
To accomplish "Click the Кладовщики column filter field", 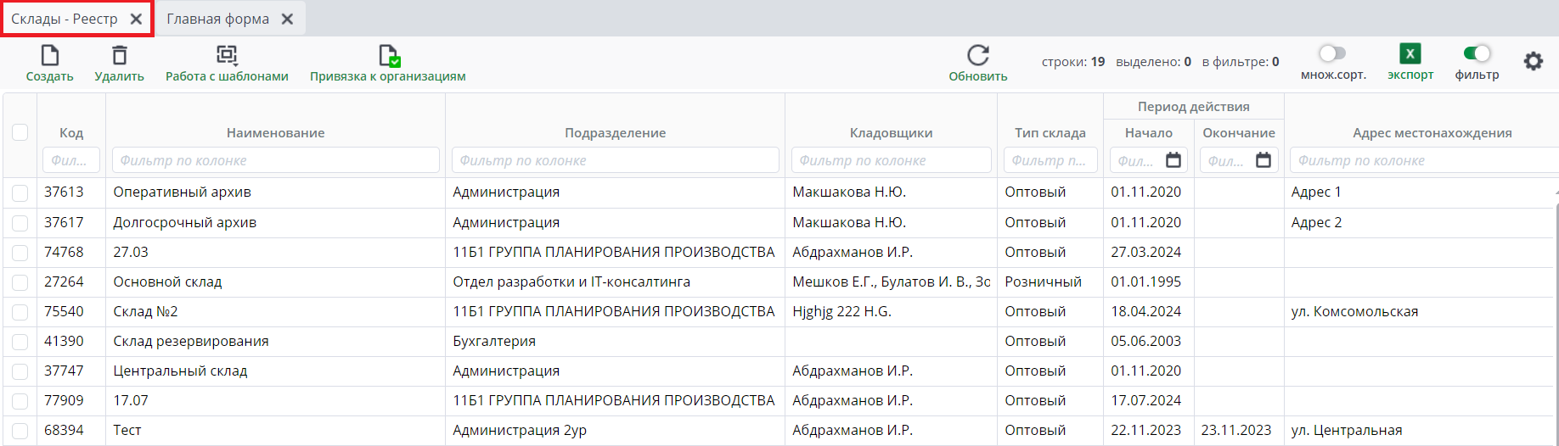I will click(x=891, y=160).
